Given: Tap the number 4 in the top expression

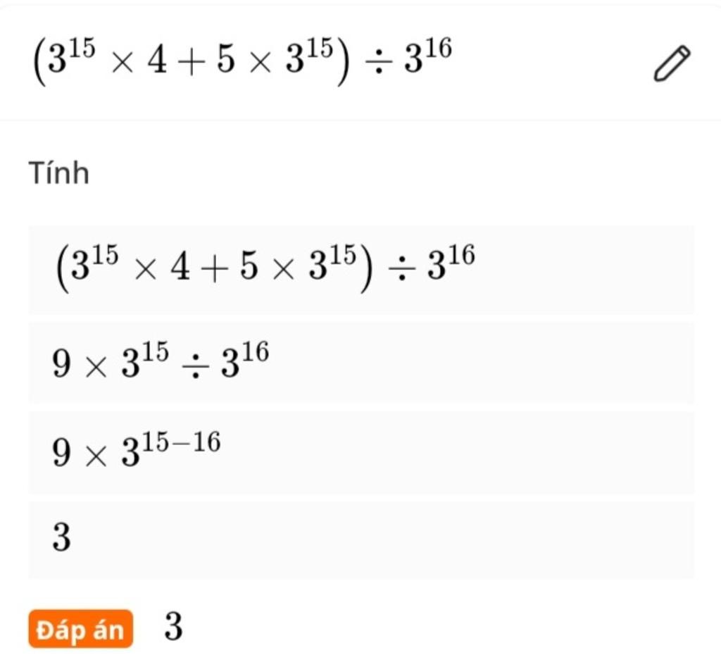Looking at the screenshot, I should coord(157,61).
